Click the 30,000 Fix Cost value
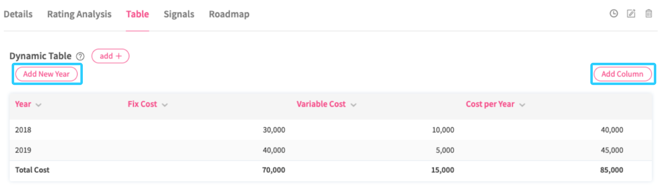The height and width of the screenshot is (191, 661). 274,130
